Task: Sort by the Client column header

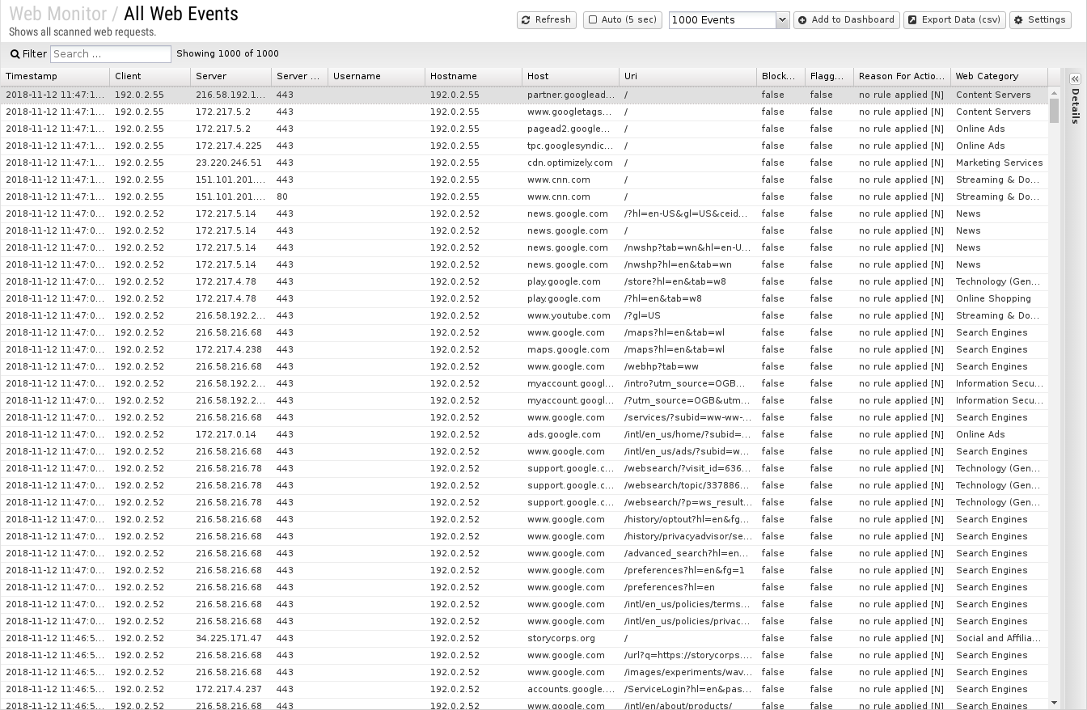Action: pos(150,77)
